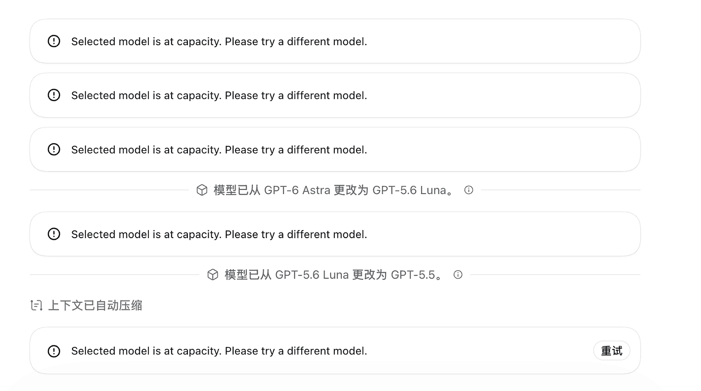Click cube icon before 模型已从 GPT-5.6 Luna
This screenshot has height=391, width=701.
point(213,275)
